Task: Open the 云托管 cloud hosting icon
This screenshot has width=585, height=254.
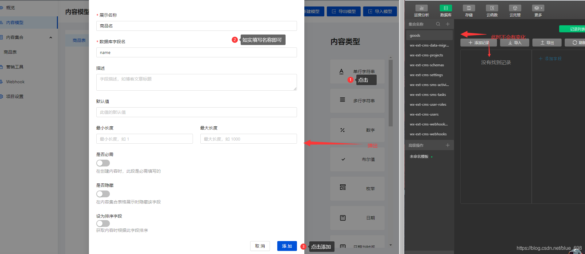Action: (x=515, y=8)
